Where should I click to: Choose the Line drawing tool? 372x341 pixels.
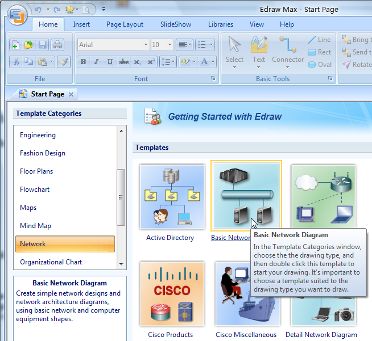[x=319, y=40]
